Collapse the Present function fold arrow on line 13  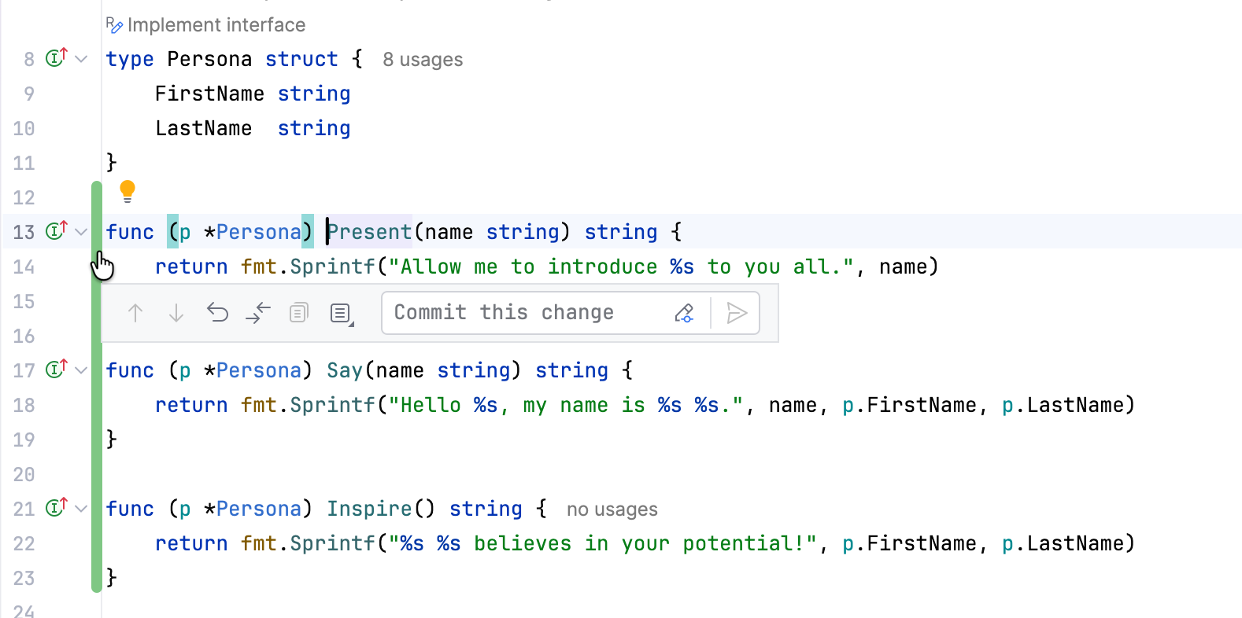click(x=81, y=232)
